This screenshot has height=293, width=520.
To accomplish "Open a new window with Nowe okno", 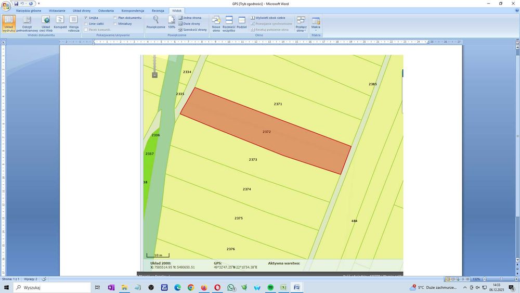I will coord(216,23).
